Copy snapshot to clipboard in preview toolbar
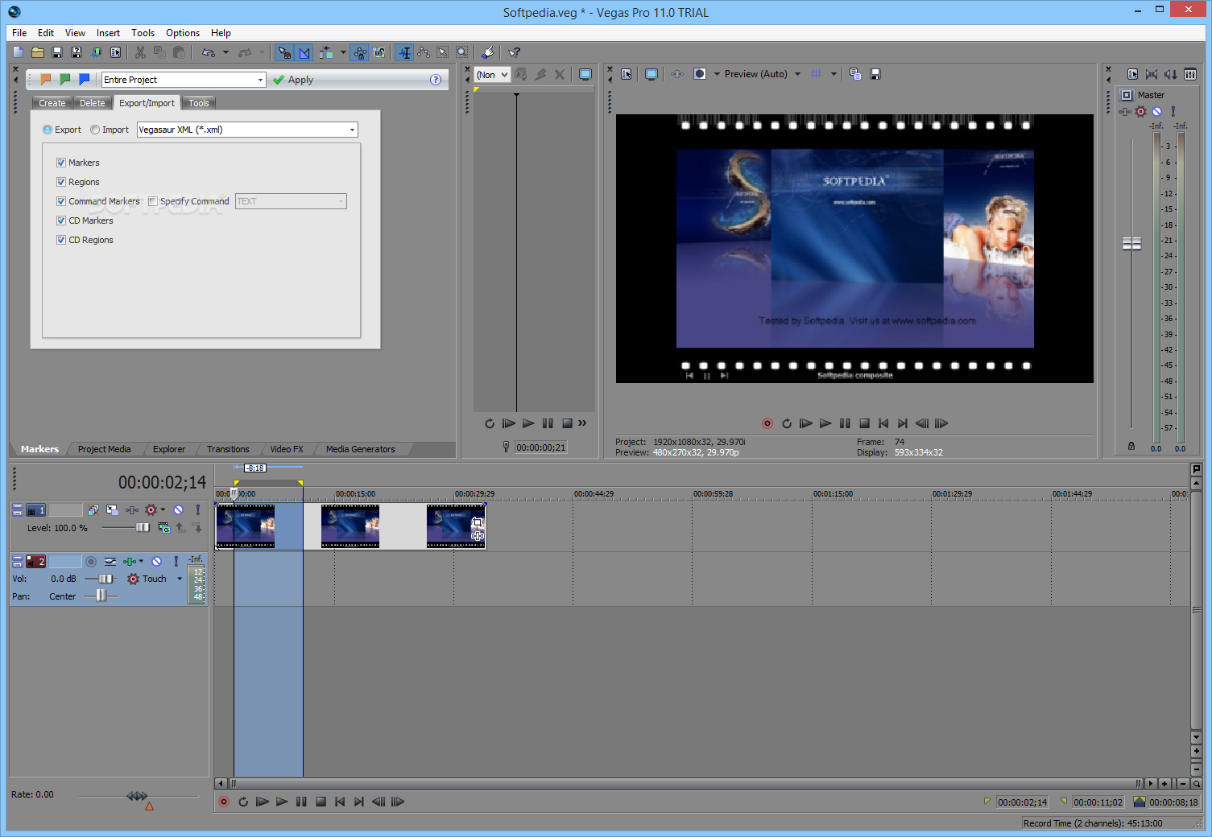 tap(855, 74)
